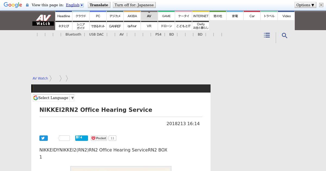Open the PC tab
Viewport: 326px width, 171px height.
98,16
